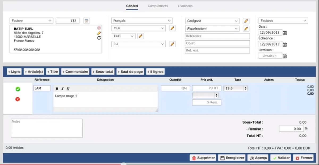Viewport: 319px width, 165px height.
Task: Cancel line with red X icon
Action: [x=18, y=99]
